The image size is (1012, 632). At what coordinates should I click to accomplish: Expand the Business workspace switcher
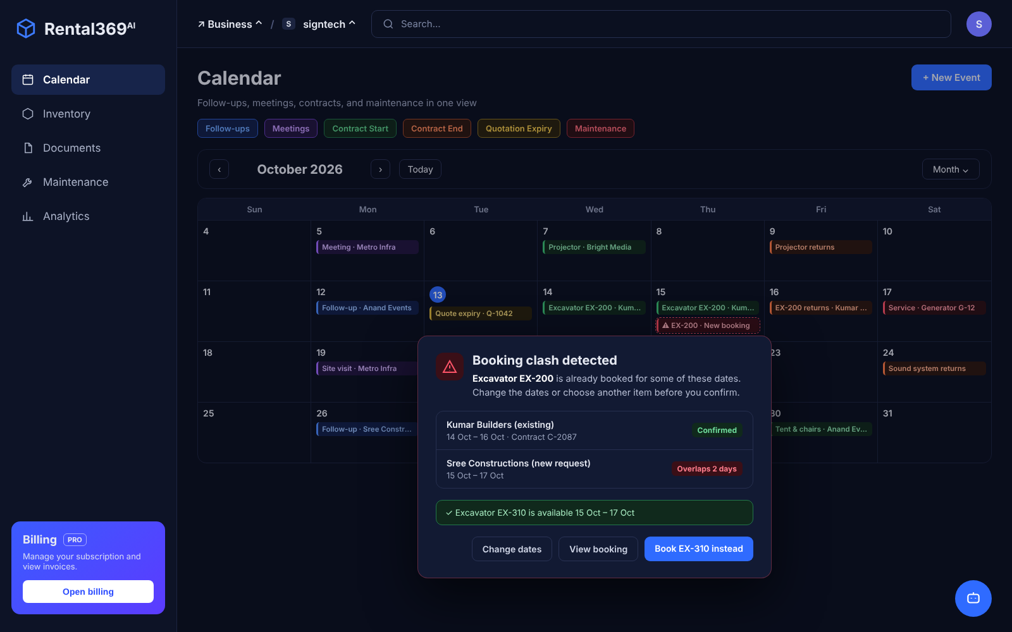[x=230, y=24]
